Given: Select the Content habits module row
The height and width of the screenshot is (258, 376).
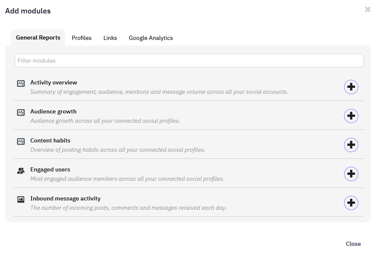Looking at the screenshot, I should (x=168, y=145).
